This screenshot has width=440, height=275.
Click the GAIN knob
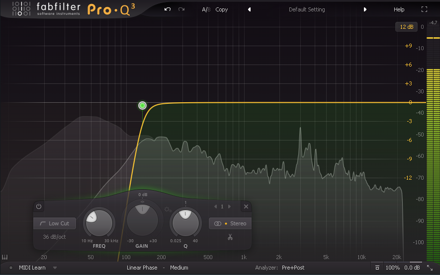coord(142,220)
